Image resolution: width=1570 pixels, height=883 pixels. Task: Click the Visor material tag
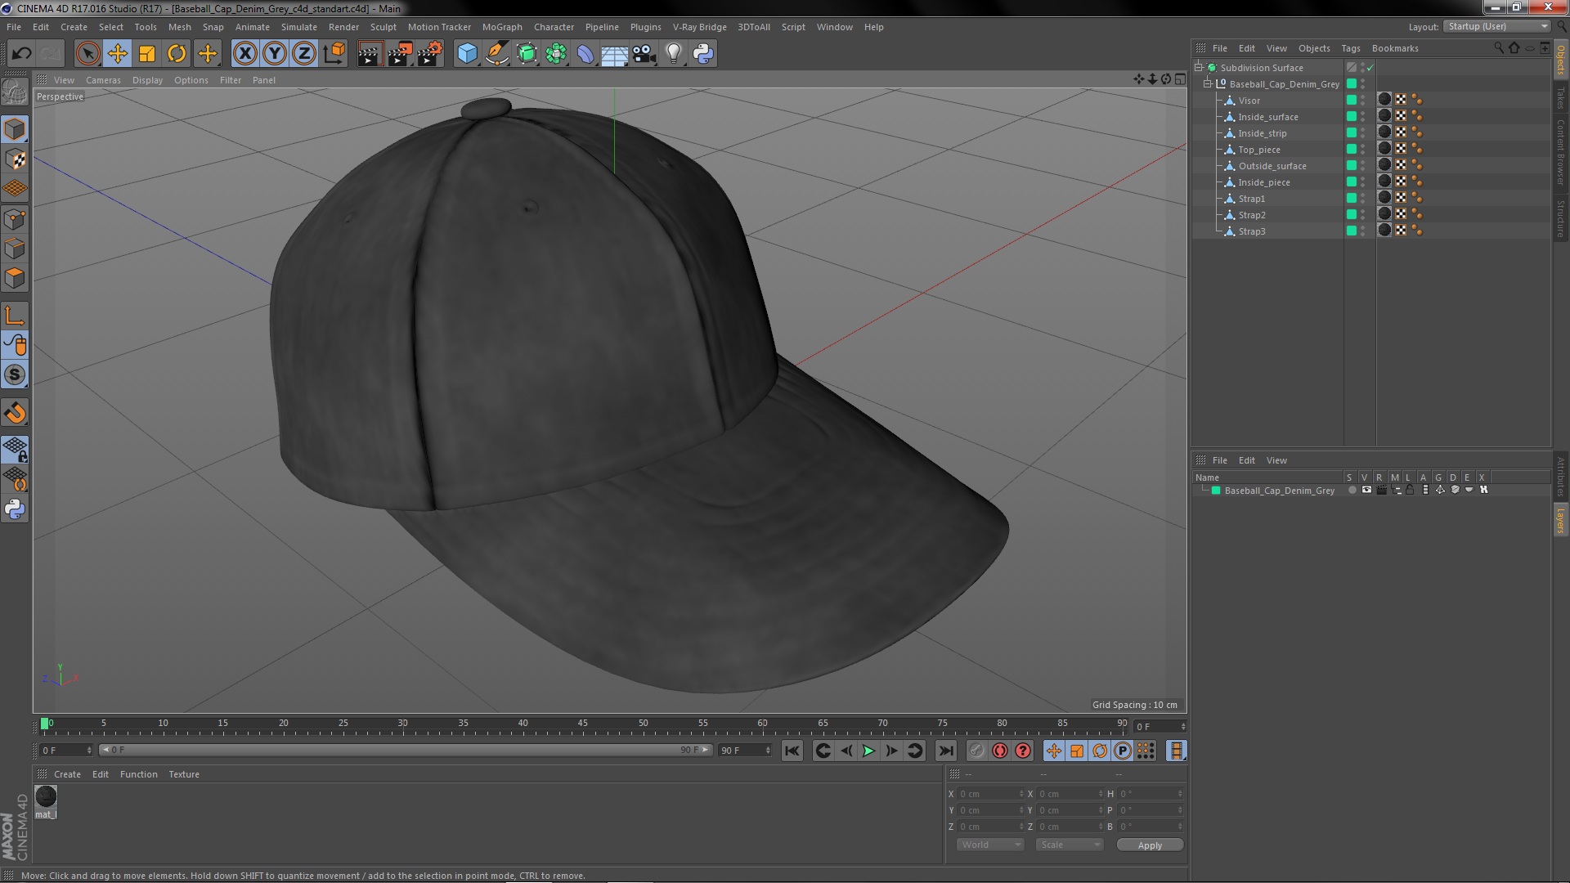pyautogui.click(x=1384, y=100)
